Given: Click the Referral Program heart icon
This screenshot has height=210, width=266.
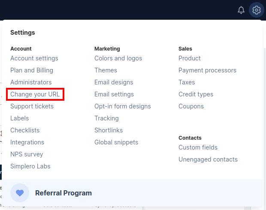Looking at the screenshot, I should [20, 193].
